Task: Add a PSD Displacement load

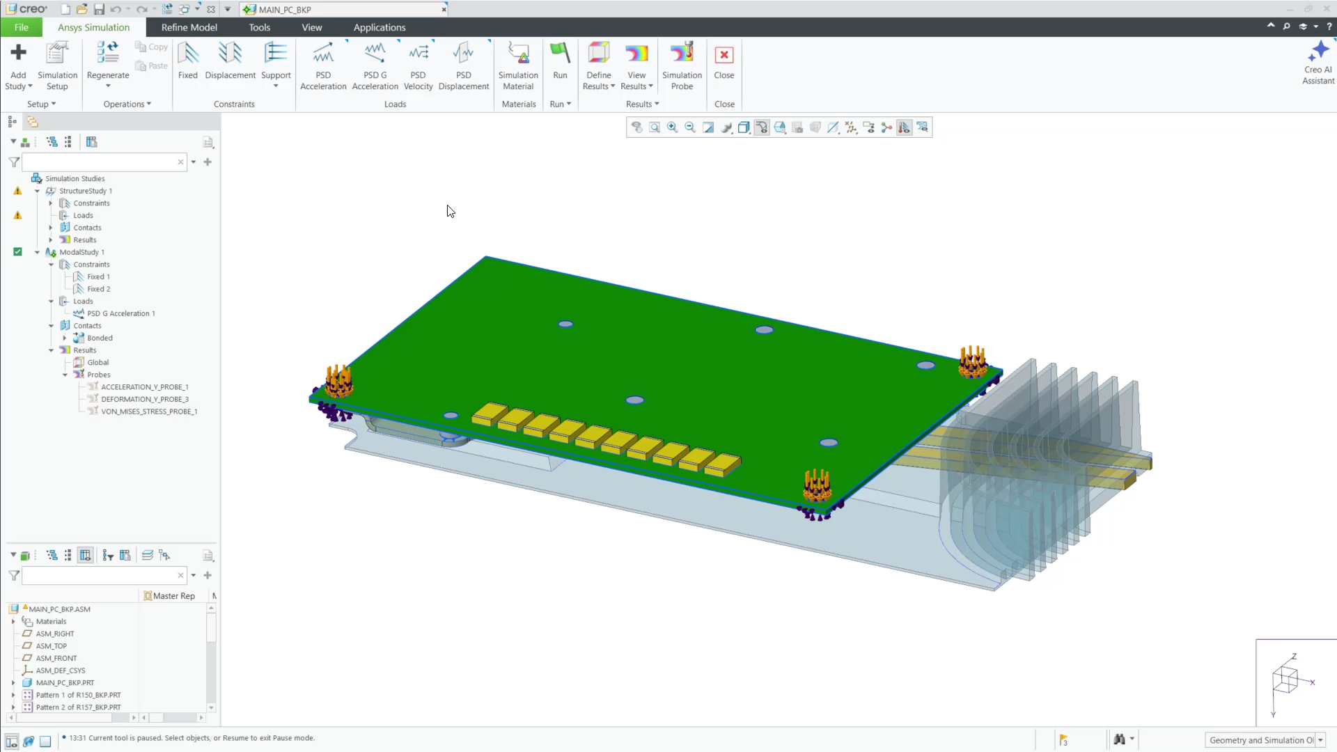Action: (464, 66)
